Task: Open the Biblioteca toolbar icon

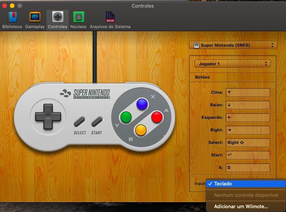Action: [x=12, y=17]
